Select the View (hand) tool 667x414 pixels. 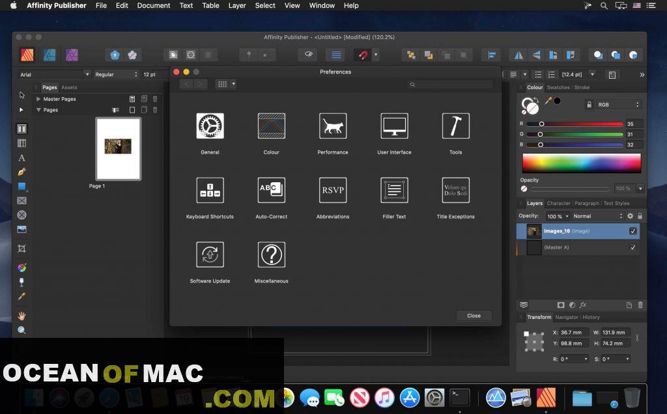click(21, 316)
